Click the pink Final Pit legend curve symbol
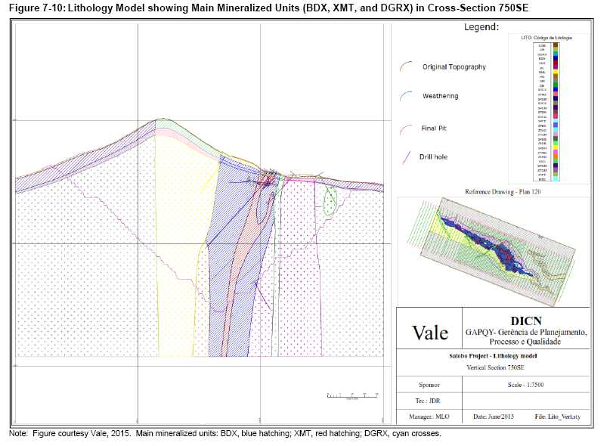 pyautogui.click(x=404, y=129)
